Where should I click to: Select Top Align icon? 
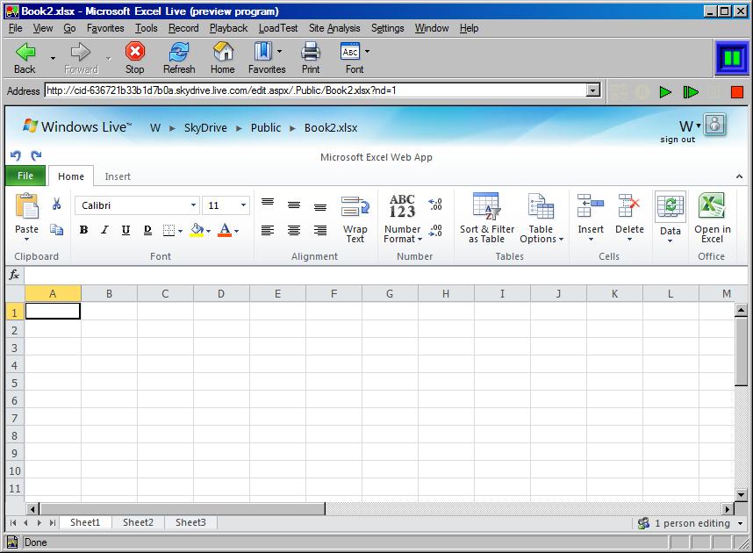click(x=268, y=202)
